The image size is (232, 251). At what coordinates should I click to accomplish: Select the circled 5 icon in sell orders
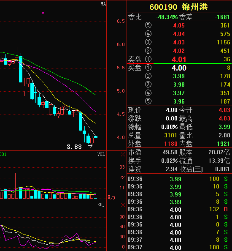148,25
